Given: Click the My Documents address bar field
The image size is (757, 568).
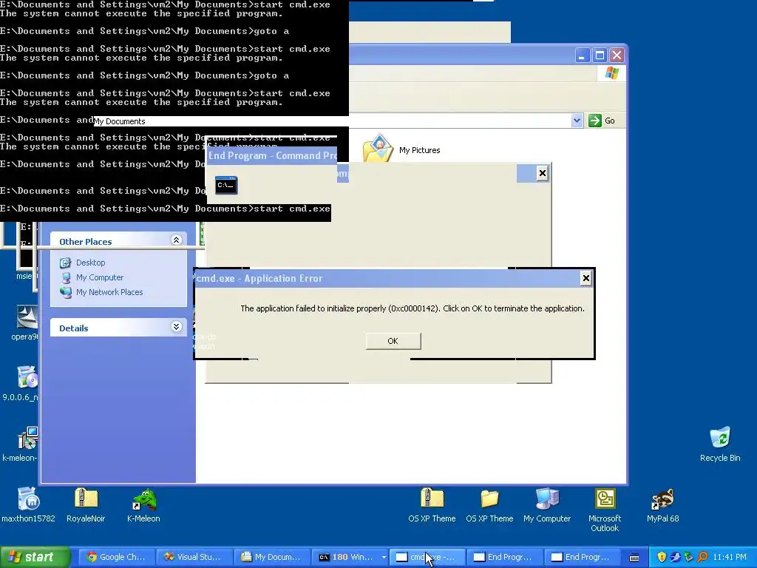Looking at the screenshot, I should (332, 121).
